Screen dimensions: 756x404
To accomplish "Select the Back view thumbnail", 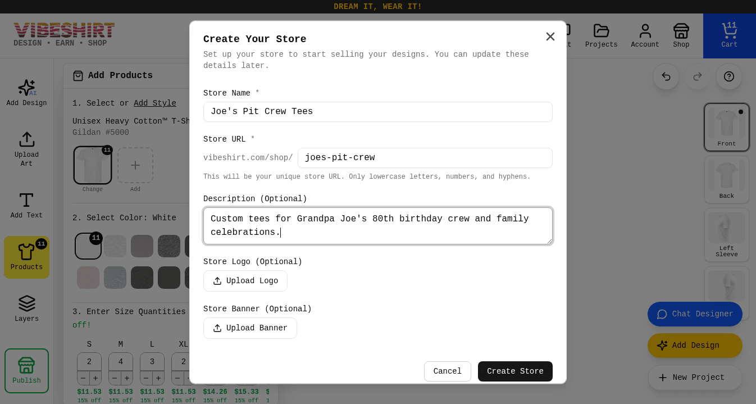I will (727, 179).
